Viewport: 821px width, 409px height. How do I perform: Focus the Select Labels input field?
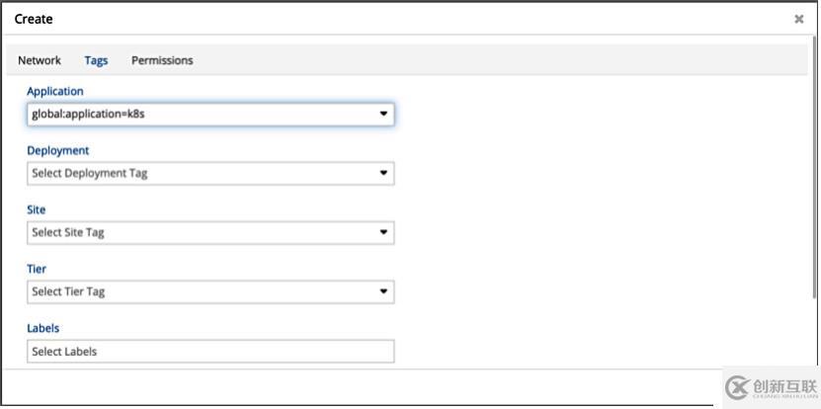coord(210,351)
